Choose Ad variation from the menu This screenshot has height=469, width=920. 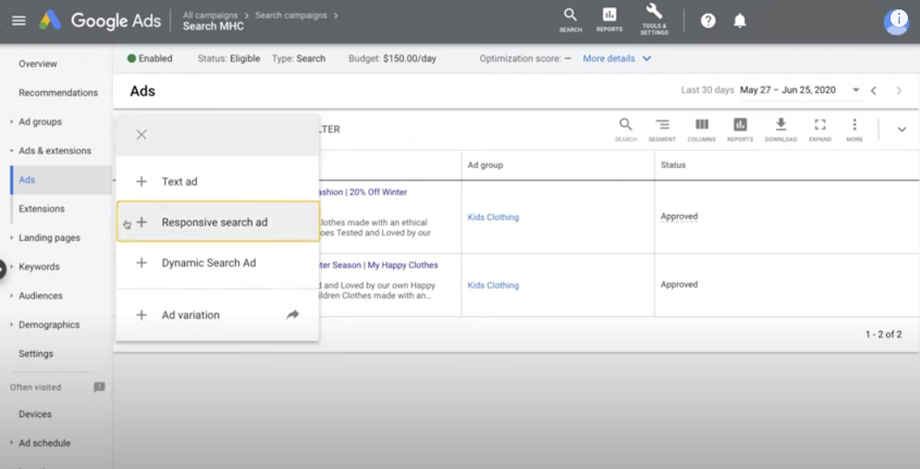(x=218, y=315)
